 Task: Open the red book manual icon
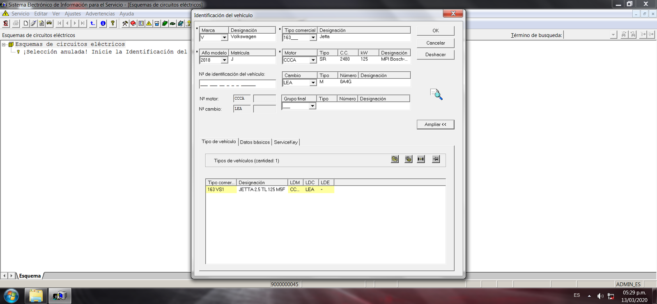point(133,23)
